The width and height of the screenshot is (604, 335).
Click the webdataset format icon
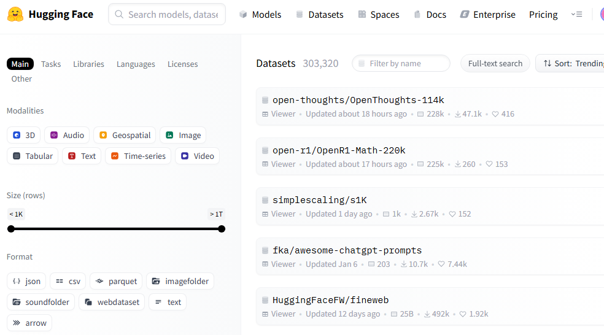(x=88, y=302)
